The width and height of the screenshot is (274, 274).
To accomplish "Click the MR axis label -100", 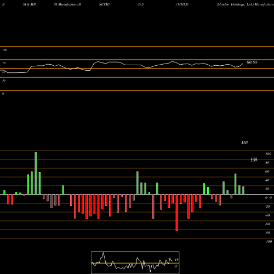I will 269,242.
